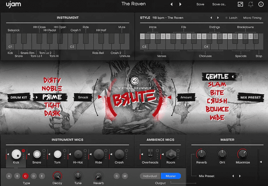Open Micro Timing settings
Screen dimensions: 268x186
point(252,18)
